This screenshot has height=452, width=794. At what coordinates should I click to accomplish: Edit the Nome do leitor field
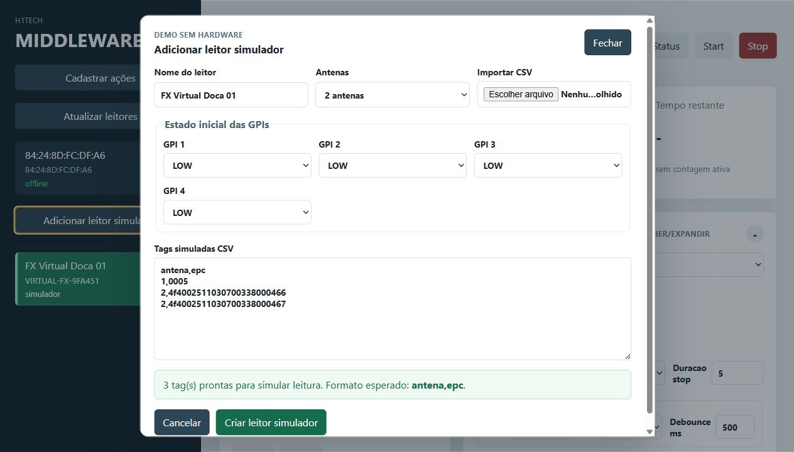[231, 95]
